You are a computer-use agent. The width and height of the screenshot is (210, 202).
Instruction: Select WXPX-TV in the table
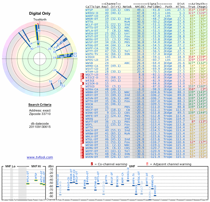[92, 54]
